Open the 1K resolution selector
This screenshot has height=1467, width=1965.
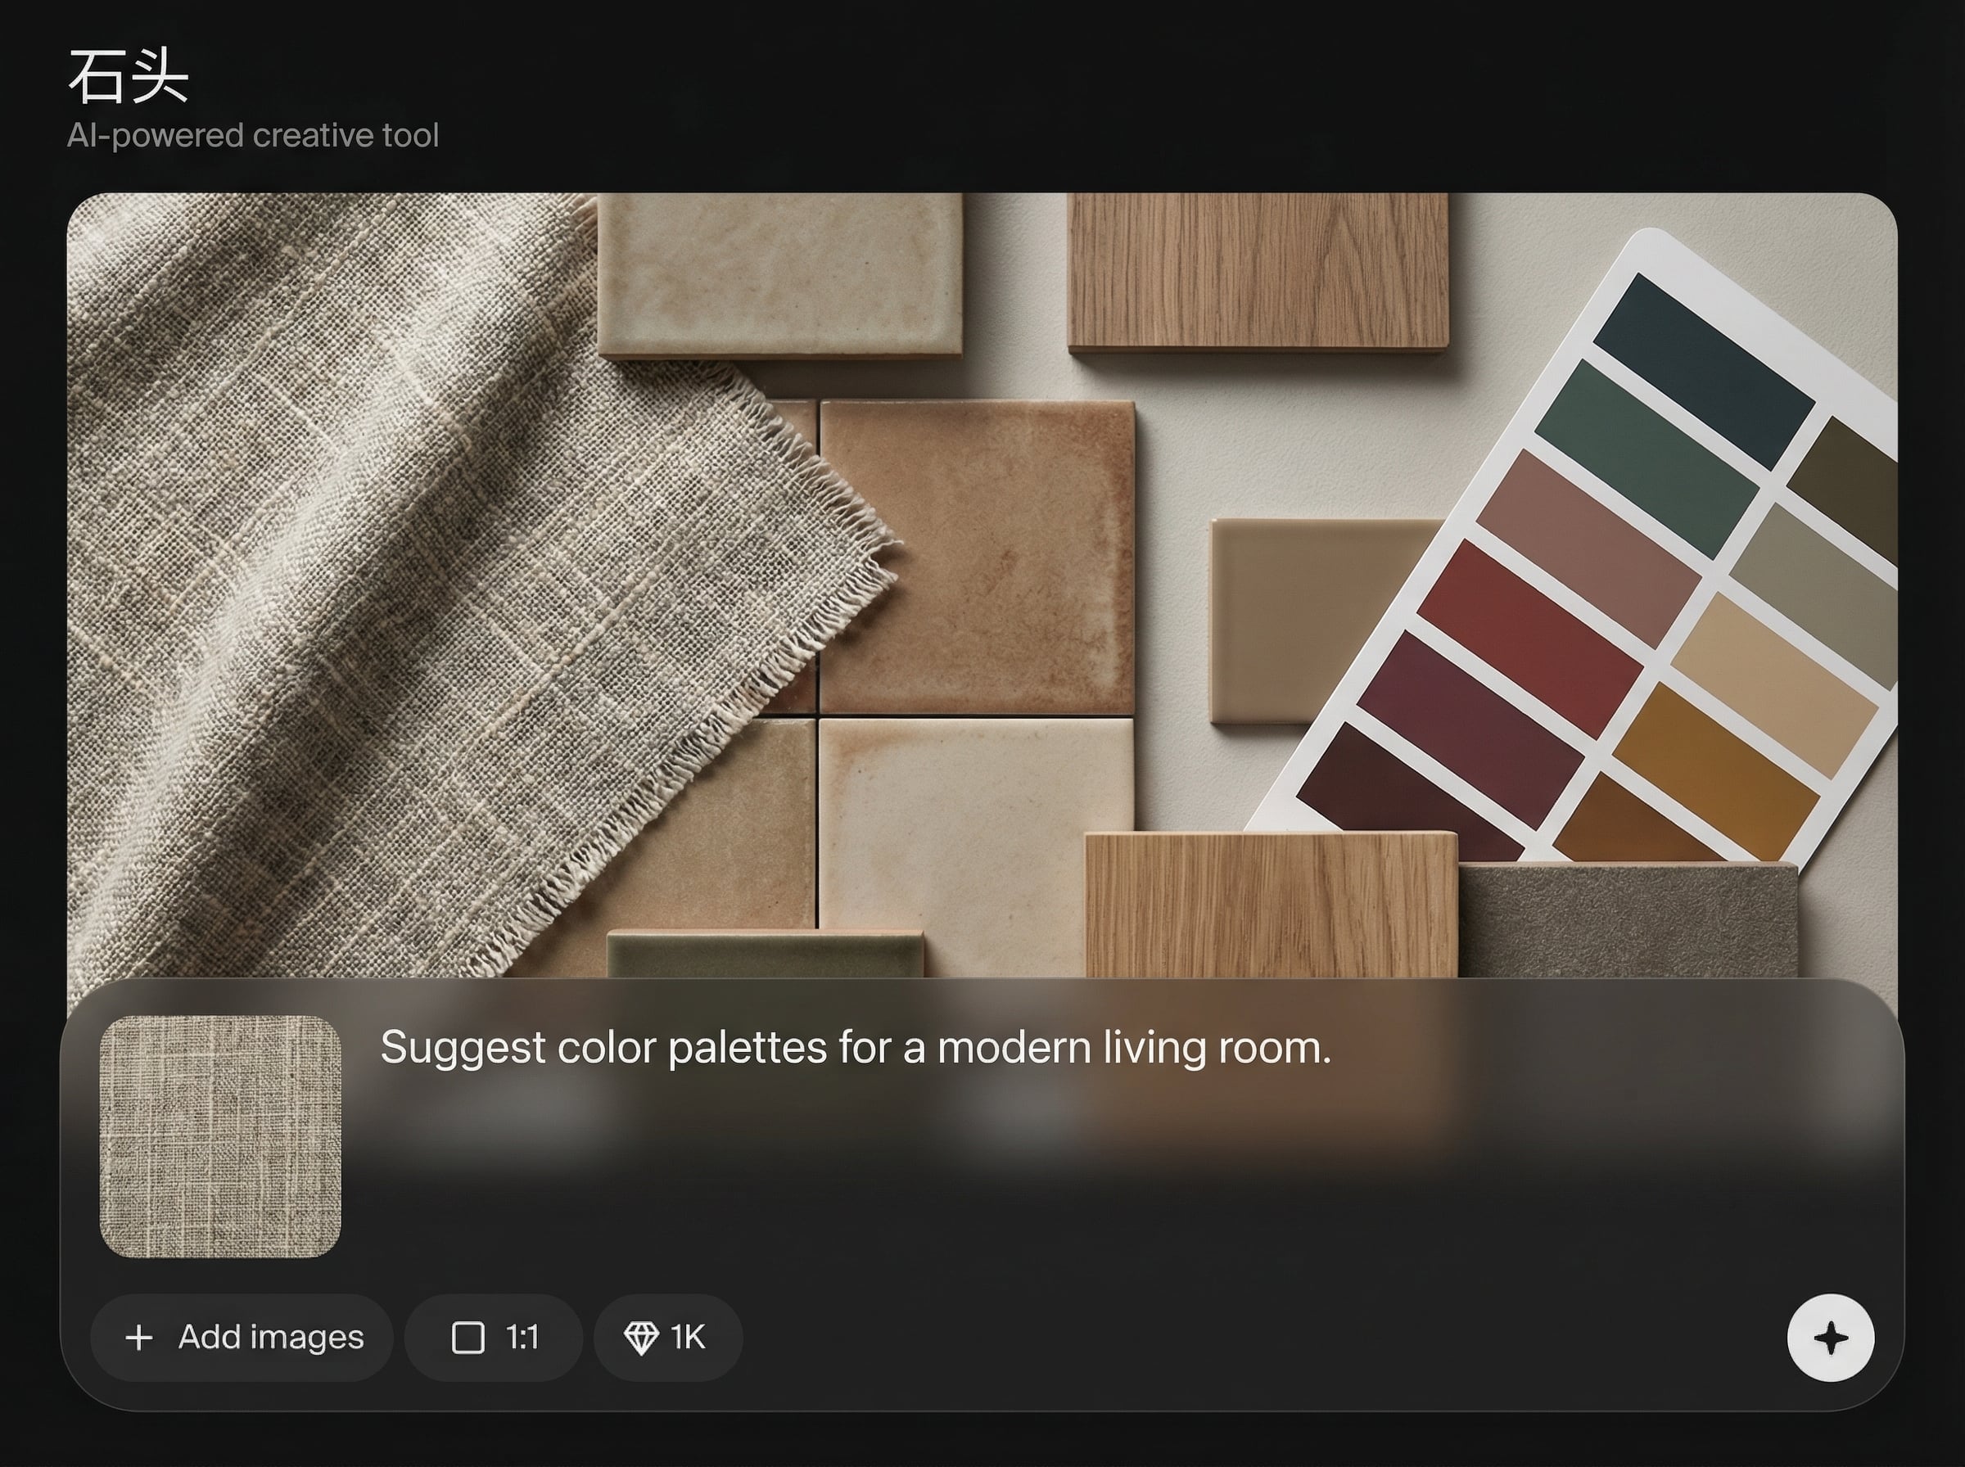pyautogui.click(x=668, y=1338)
